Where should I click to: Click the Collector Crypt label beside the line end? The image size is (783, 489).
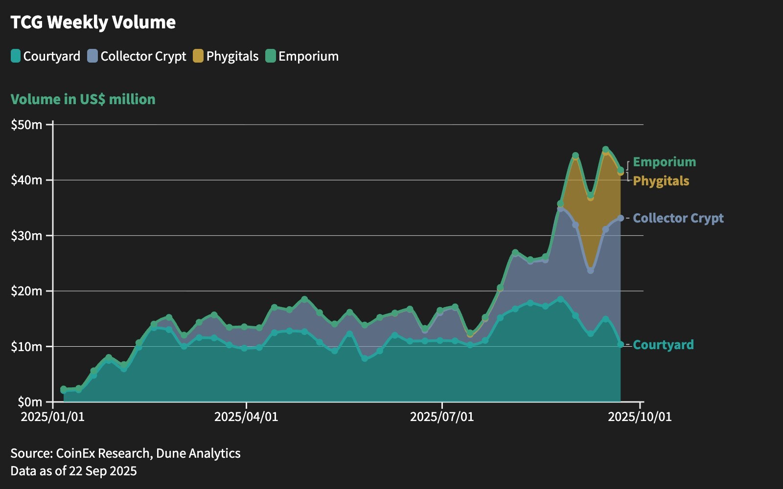(678, 218)
